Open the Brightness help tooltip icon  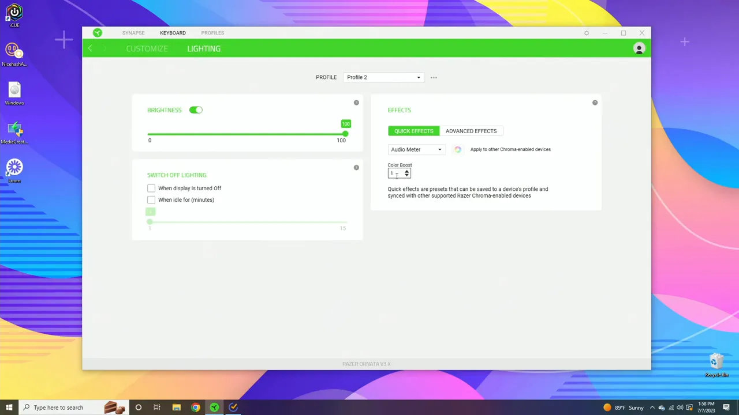pyautogui.click(x=356, y=102)
